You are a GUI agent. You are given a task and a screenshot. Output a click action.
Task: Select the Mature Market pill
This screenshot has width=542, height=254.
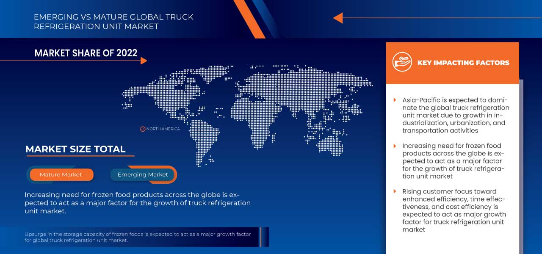(x=61, y=174)
